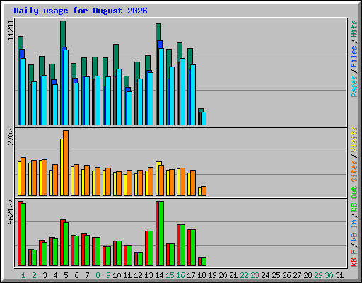Click the 662127 KB axis value
This screenshot has height=283, width=362.
(11, 212)
